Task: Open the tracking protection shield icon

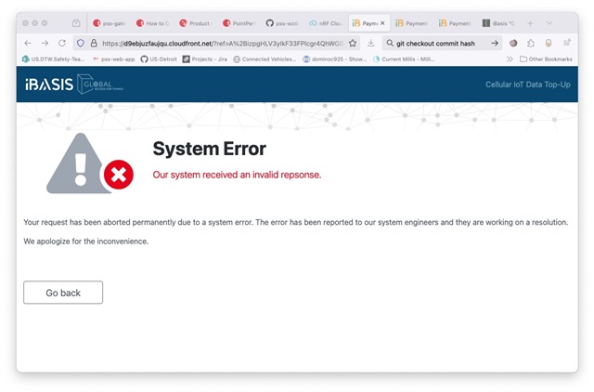Action: pyautogui.click(x=81, y=44)
